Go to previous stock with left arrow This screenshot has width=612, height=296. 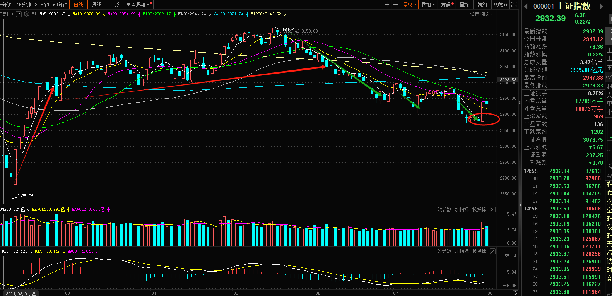click(526, 6)
